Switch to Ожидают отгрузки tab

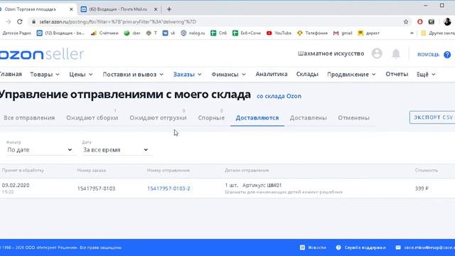tap(158, 118)
